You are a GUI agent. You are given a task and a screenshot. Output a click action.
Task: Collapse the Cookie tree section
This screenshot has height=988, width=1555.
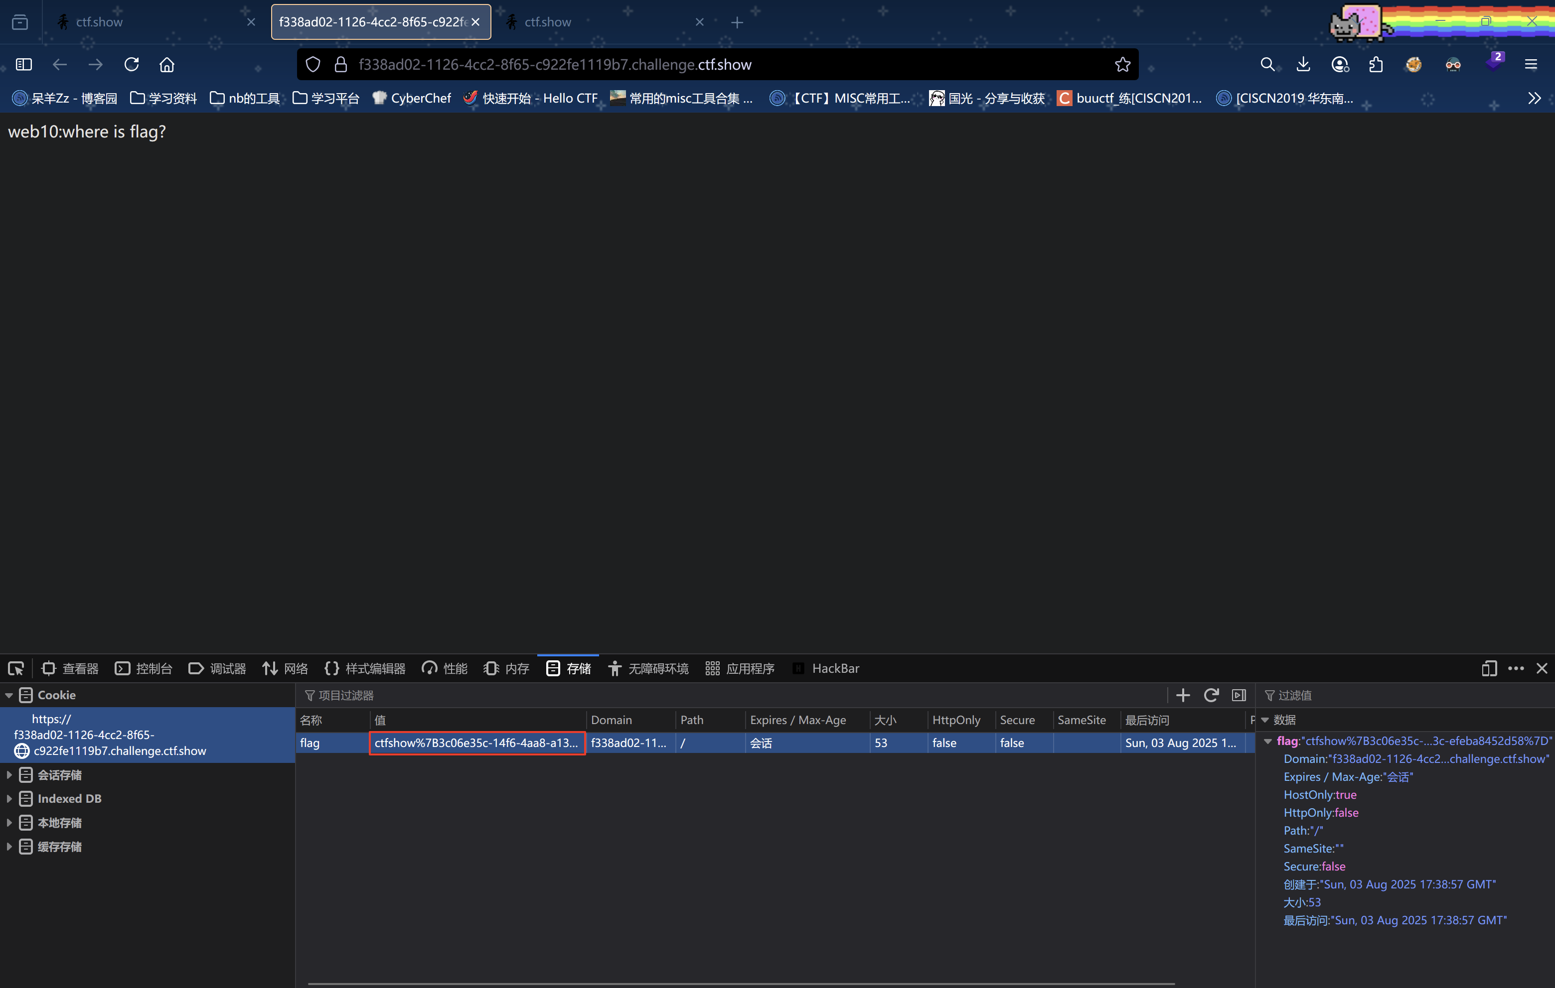pyautogui.click(x=9, y=696)
